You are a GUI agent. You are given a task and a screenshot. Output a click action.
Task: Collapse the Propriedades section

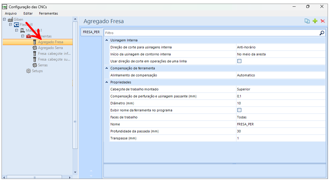[106, 82]
